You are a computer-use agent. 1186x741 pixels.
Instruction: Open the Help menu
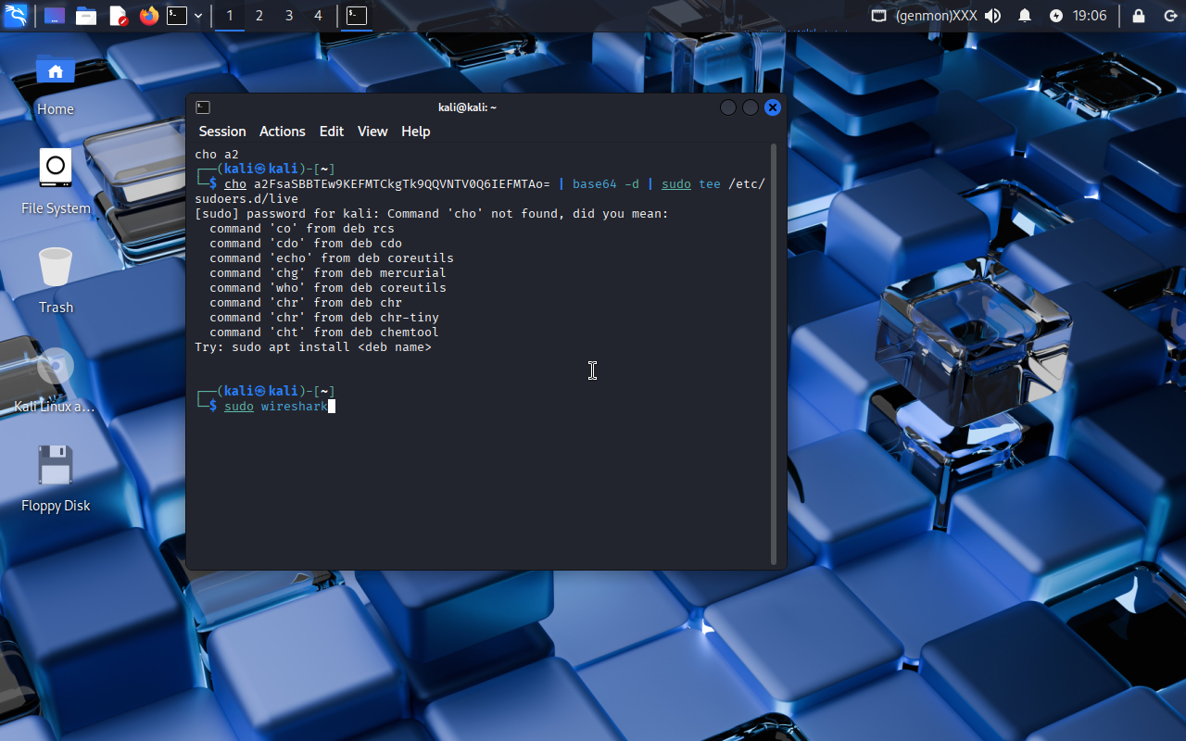pyautogui.click(x=415, y=132)
